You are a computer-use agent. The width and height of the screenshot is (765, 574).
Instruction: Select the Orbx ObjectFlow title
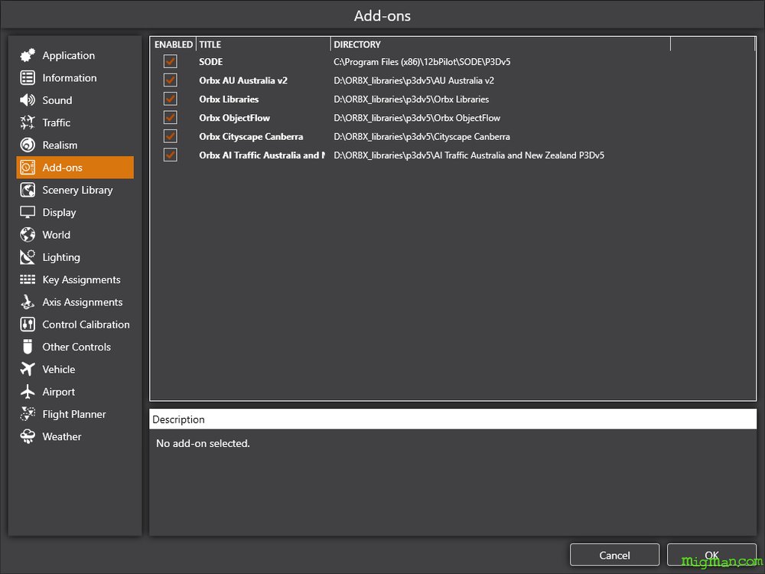tap(234, 118)
